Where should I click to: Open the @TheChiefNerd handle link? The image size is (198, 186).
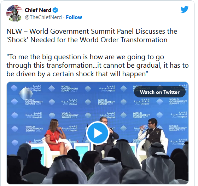43,17
